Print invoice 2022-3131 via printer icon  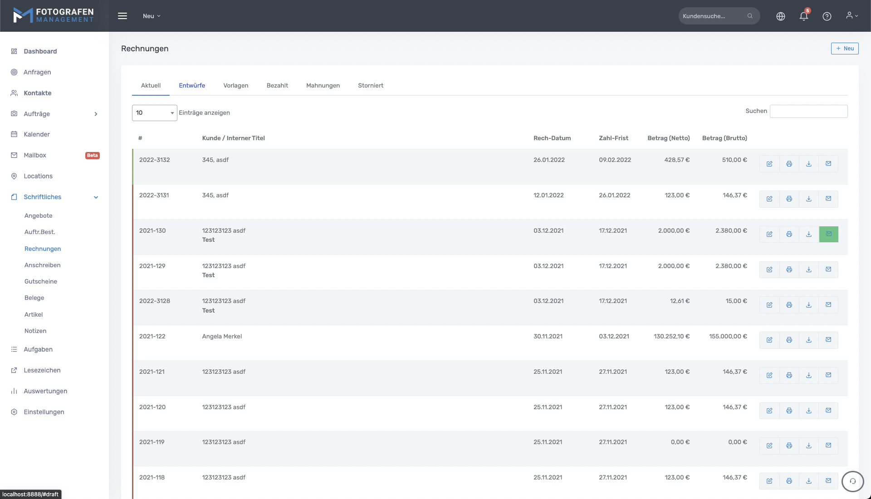click(x=789, y=199)
